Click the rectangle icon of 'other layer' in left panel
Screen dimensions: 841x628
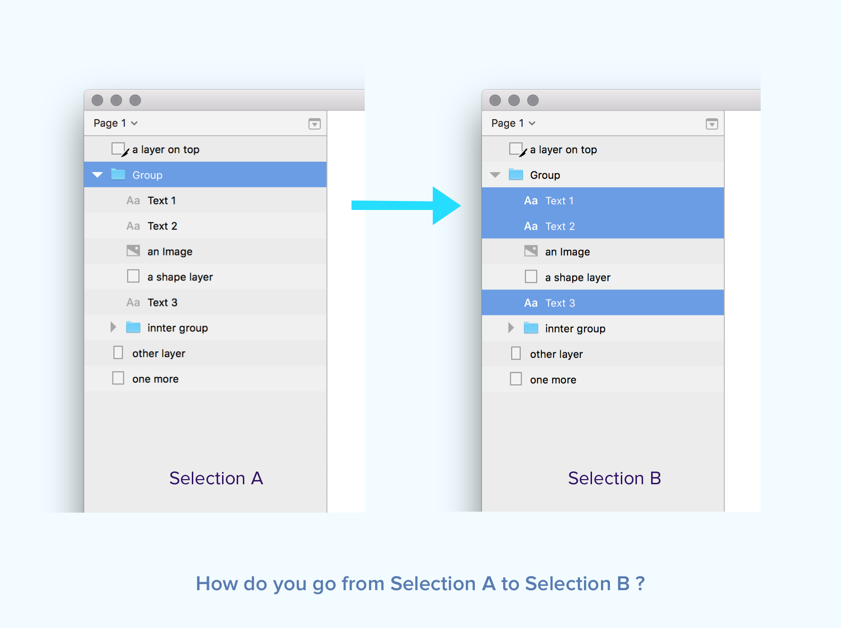pyautogui.click(x=118, y=353)
